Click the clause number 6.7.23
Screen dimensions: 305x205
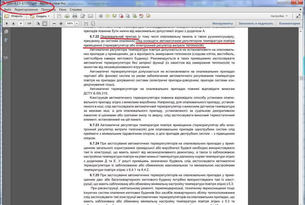94,125
